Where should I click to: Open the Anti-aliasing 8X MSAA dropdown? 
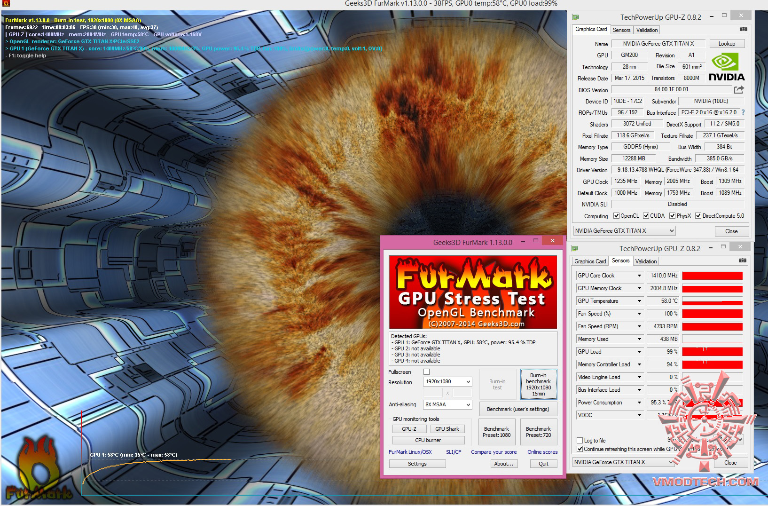447,404
